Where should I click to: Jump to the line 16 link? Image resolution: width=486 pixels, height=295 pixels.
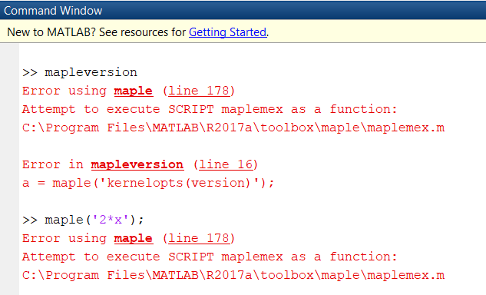point(226,164)
